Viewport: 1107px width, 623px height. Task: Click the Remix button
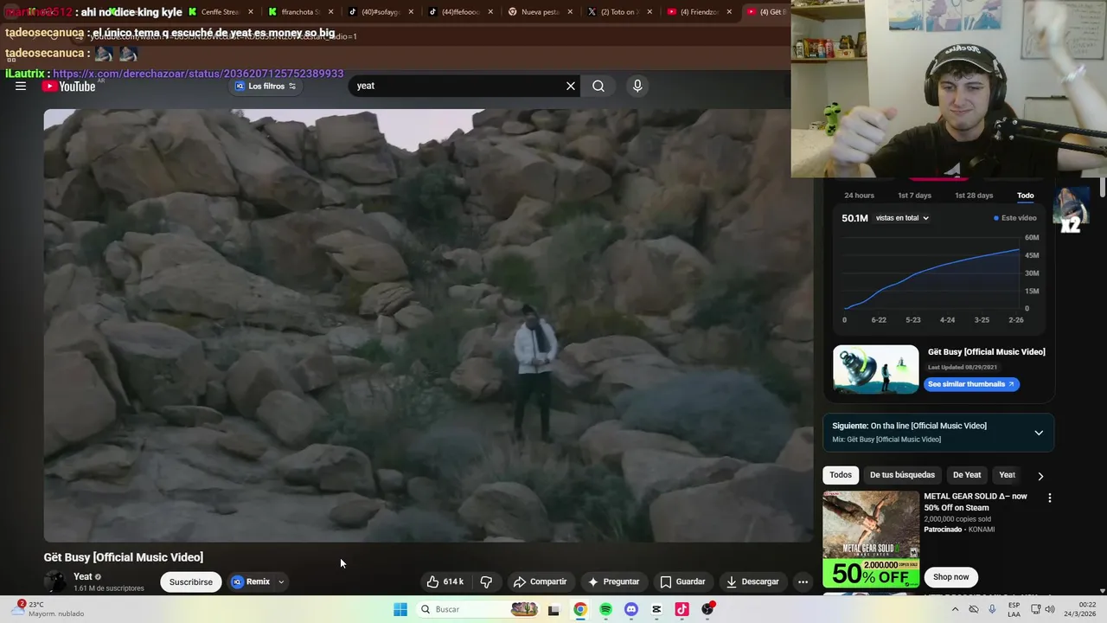[252, 581]
